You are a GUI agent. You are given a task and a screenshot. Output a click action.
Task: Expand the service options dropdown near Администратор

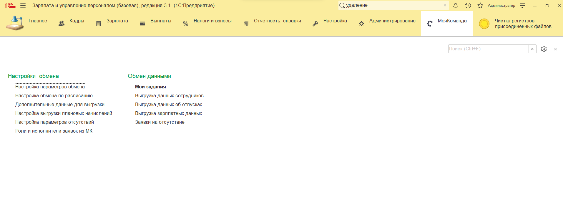point(522,6)
